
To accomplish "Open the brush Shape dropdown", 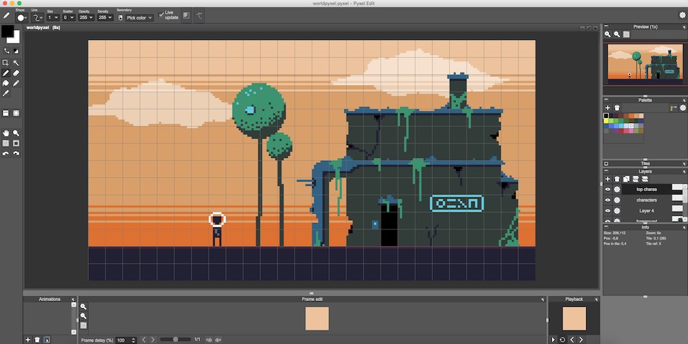I will tap(21, 17).
